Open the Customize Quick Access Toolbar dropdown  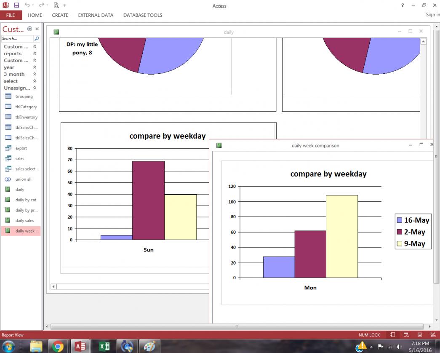pos(64,5)
